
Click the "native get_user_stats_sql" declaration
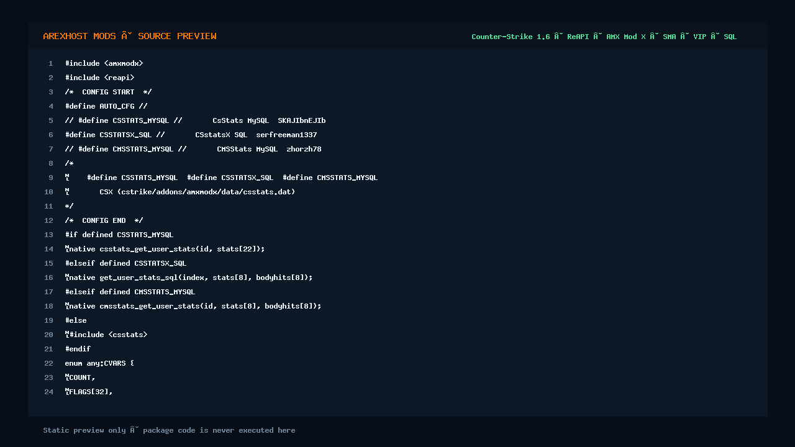[189, 278]
